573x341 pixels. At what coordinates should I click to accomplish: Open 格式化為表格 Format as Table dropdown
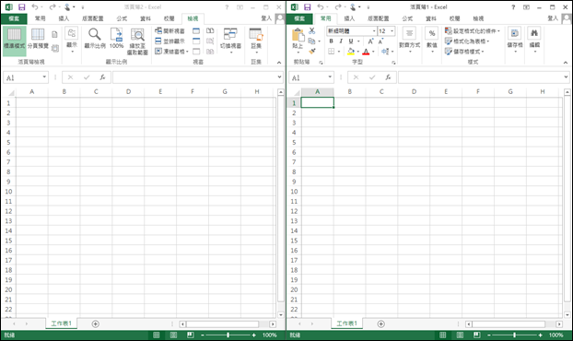click(x=467, y=41)
